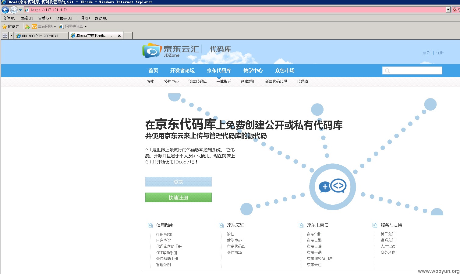This screenshot has width=460, height=274.
Task: Click the browser Forward arrow button
Action: coord(14,10)
